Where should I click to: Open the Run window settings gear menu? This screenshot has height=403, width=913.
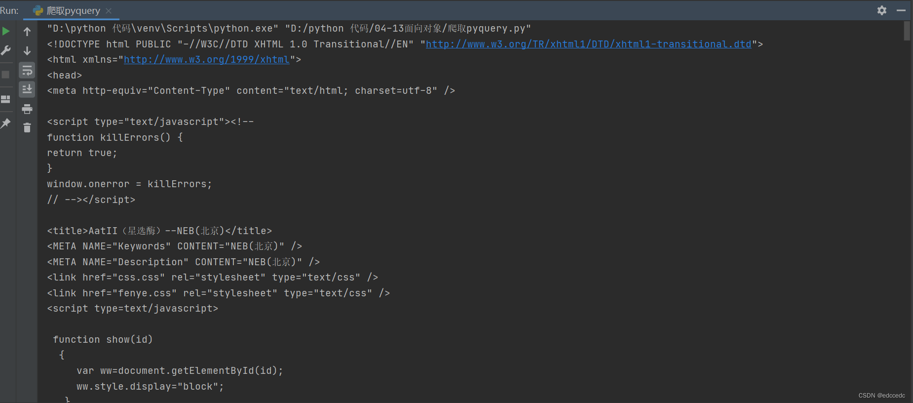coord(882,10)
